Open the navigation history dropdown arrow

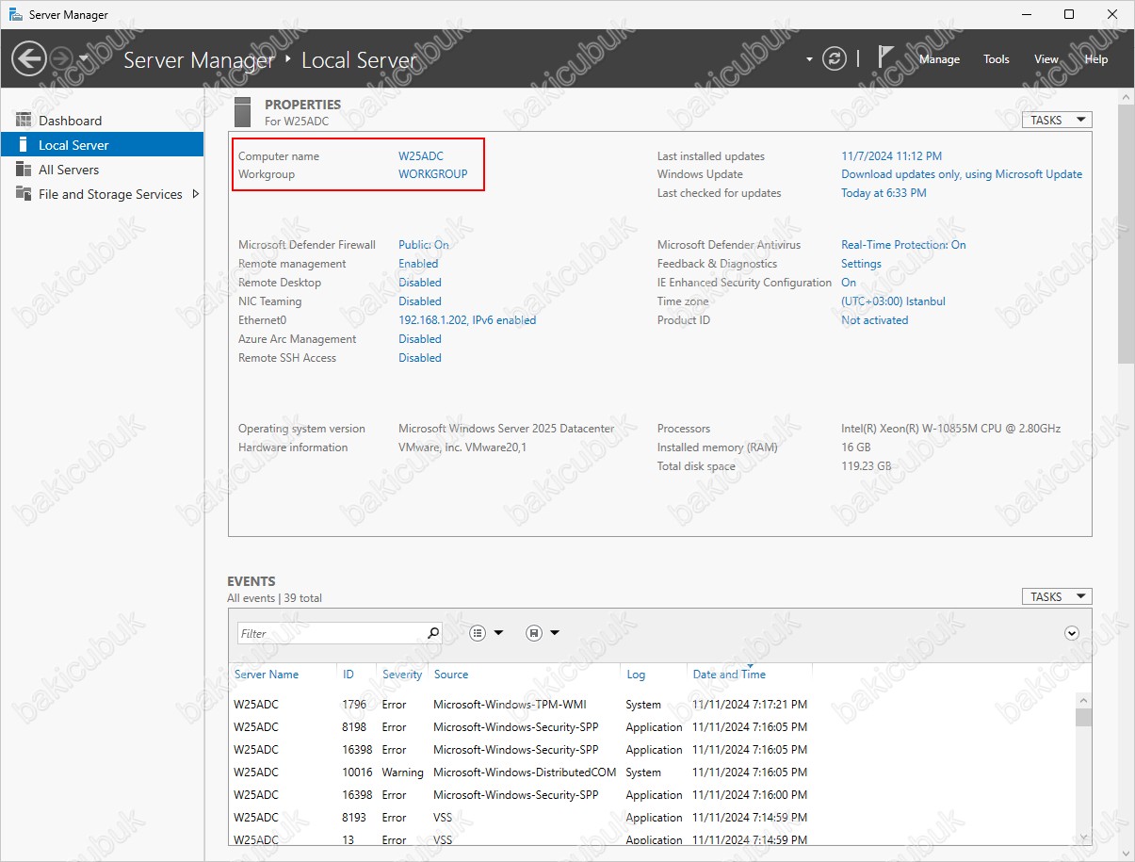(x=84, y=58)
